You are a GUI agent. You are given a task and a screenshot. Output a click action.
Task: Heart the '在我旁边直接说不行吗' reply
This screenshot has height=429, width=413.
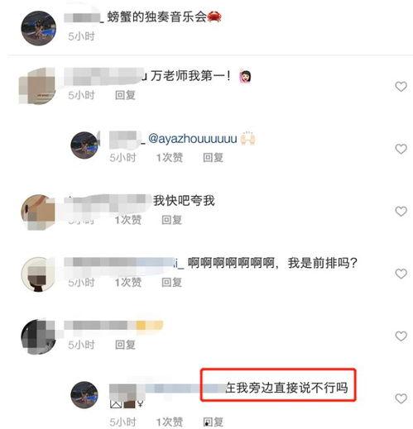[x=401, y=398]
